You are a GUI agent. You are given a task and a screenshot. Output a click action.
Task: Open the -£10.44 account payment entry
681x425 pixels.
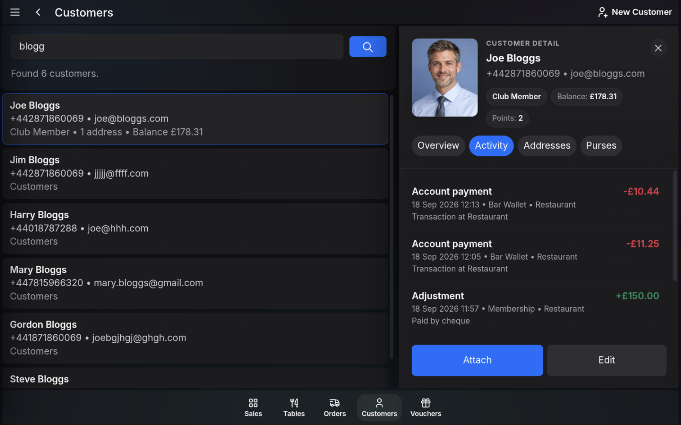tap(535, 204)
